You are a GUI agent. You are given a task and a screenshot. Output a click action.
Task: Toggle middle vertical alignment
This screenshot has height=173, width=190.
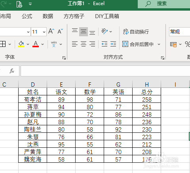tap(84, 32)
